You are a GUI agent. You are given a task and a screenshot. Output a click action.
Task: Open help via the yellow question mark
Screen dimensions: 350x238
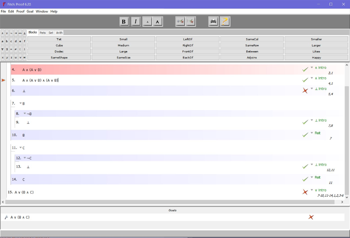pos(225,22)
